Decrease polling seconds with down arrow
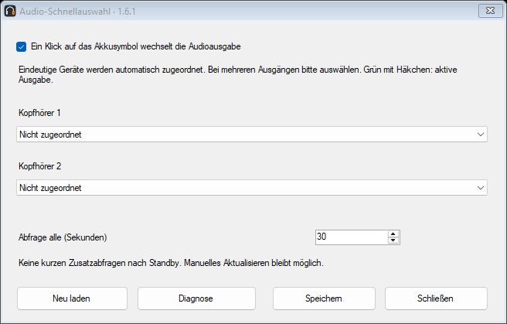The height and width of the screenshot is (324, 507). (x=393, y=240)
